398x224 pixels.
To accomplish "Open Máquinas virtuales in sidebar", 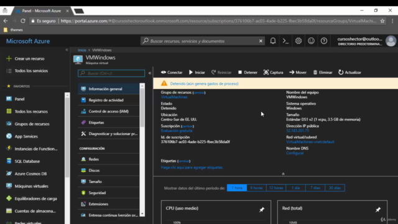I will [27, 186].
